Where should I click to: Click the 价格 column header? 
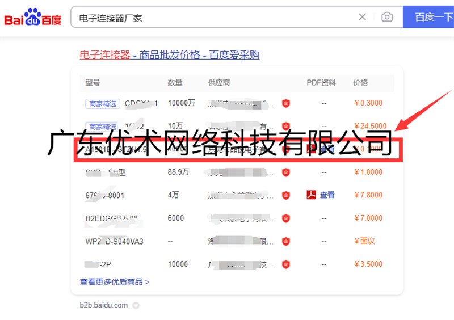point(360,83)
